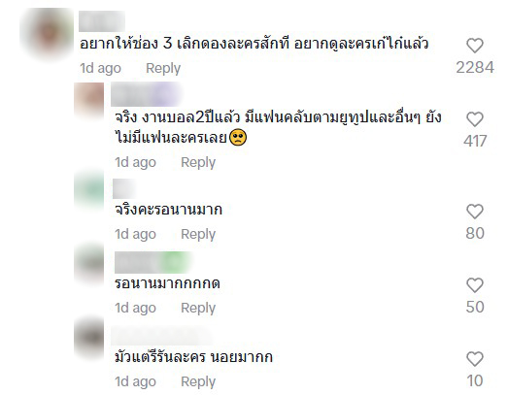Open avatar of the รอนานมากกกกด commenter

coord(89,264)
